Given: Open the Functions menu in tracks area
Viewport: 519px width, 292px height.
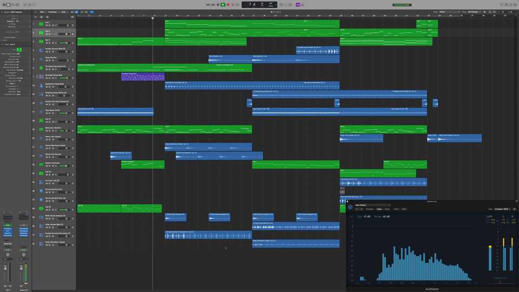Looking at the screenshot, I should click(52, 11).
